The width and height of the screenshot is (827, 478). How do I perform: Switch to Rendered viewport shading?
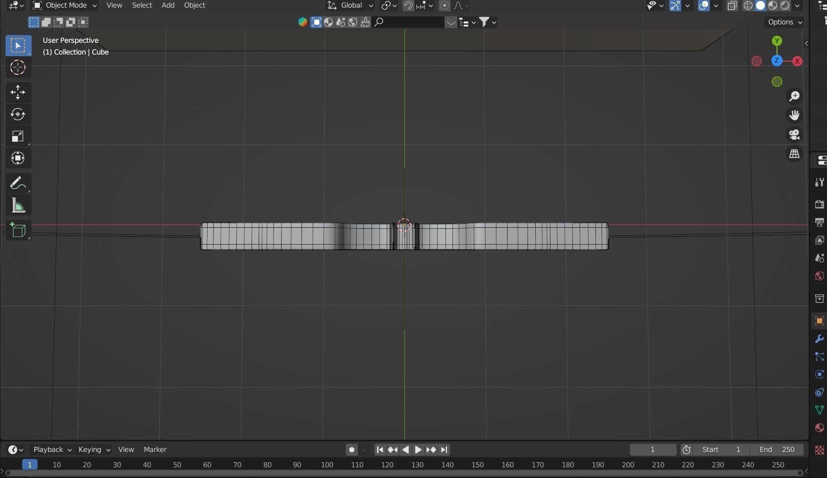(785, 6)
